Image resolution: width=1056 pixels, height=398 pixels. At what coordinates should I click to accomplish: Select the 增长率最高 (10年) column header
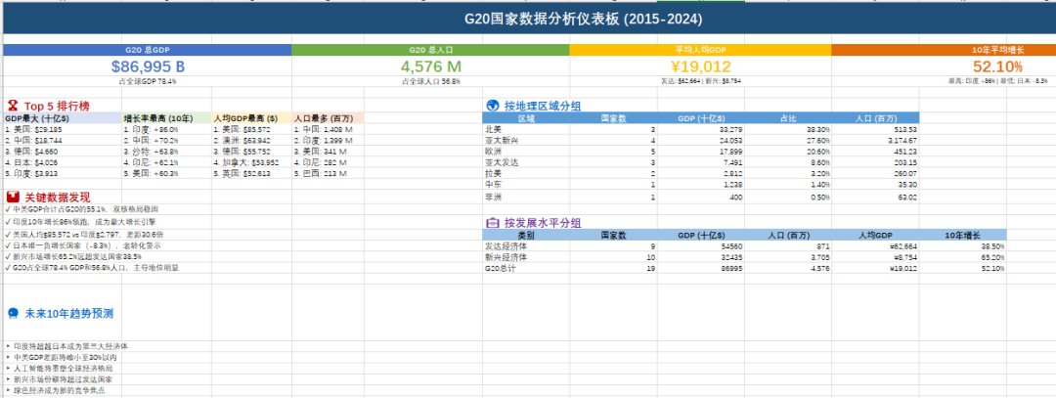tap(166, 118)
